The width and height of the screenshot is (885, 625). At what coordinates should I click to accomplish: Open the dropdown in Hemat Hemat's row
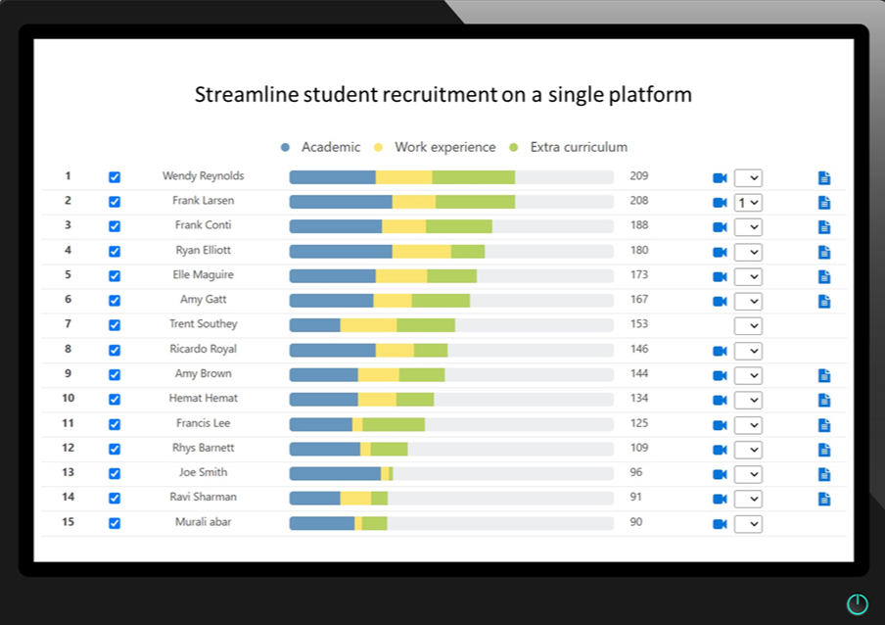pos(748,400)
